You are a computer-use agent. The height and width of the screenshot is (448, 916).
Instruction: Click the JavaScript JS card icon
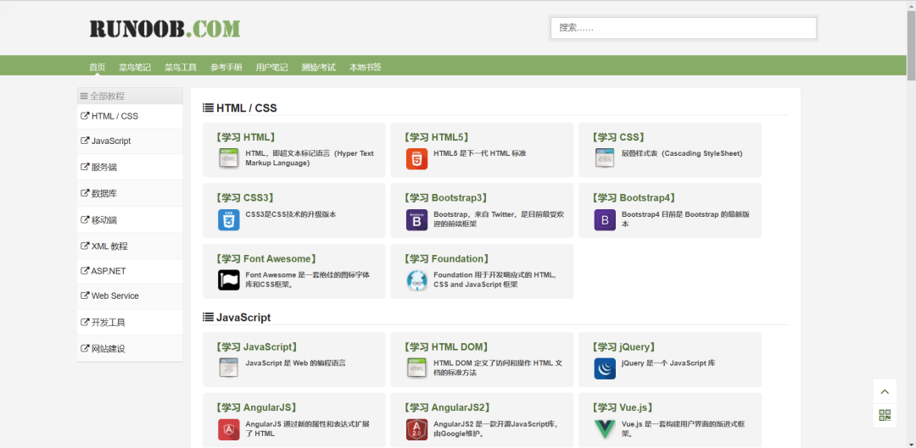[x=228, y=368]
